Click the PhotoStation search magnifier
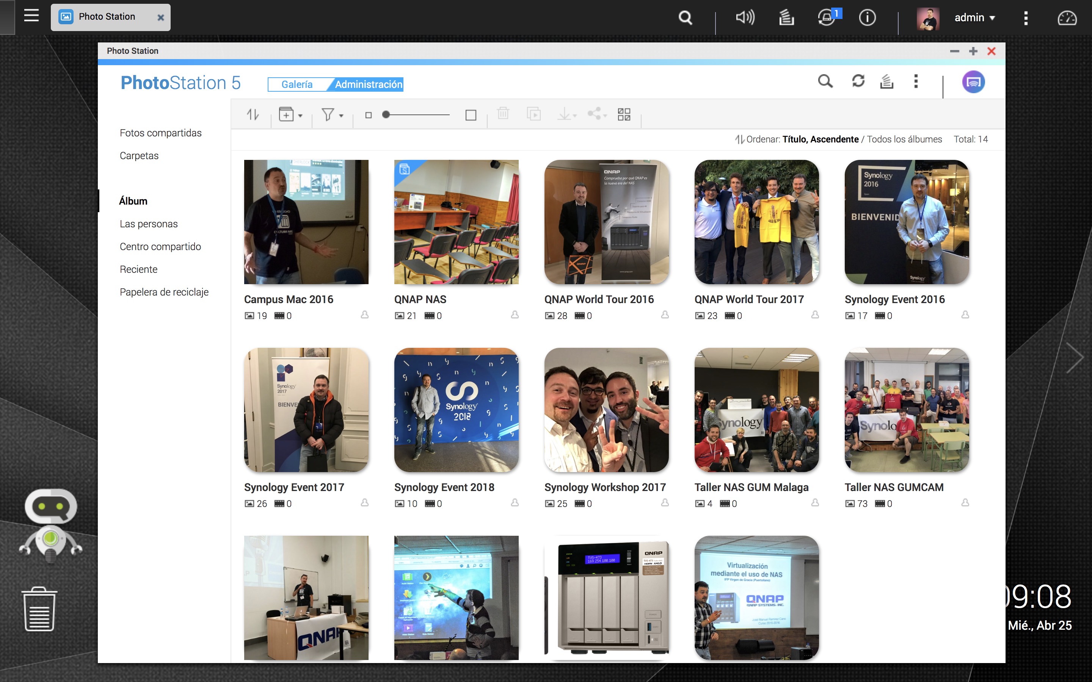1092x682 pixels. [x=825, y=81]
